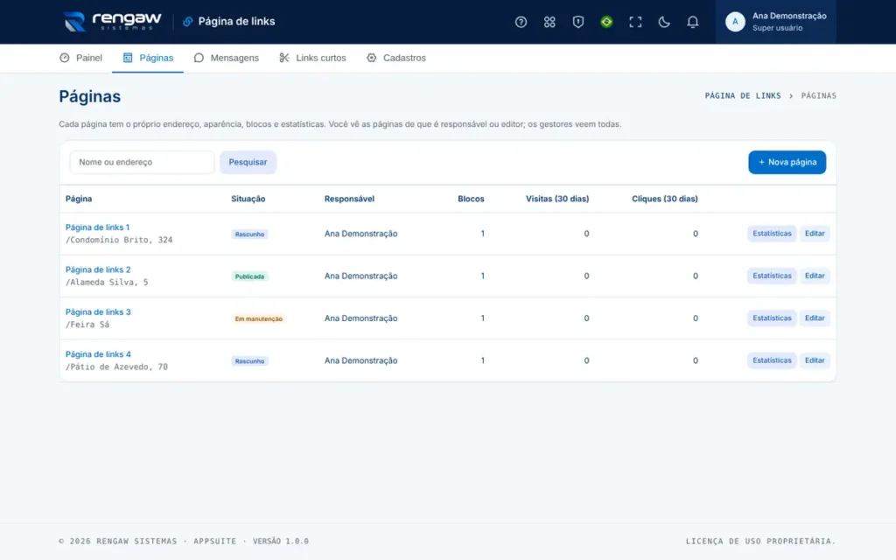Click the Mensagens chat bubble icon
The height and width of the screenshot is (560, 896).
pyautogui.click(x=199, y=58)
